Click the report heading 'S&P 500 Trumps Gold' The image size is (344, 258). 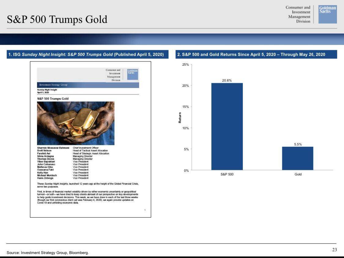[53, 99]
